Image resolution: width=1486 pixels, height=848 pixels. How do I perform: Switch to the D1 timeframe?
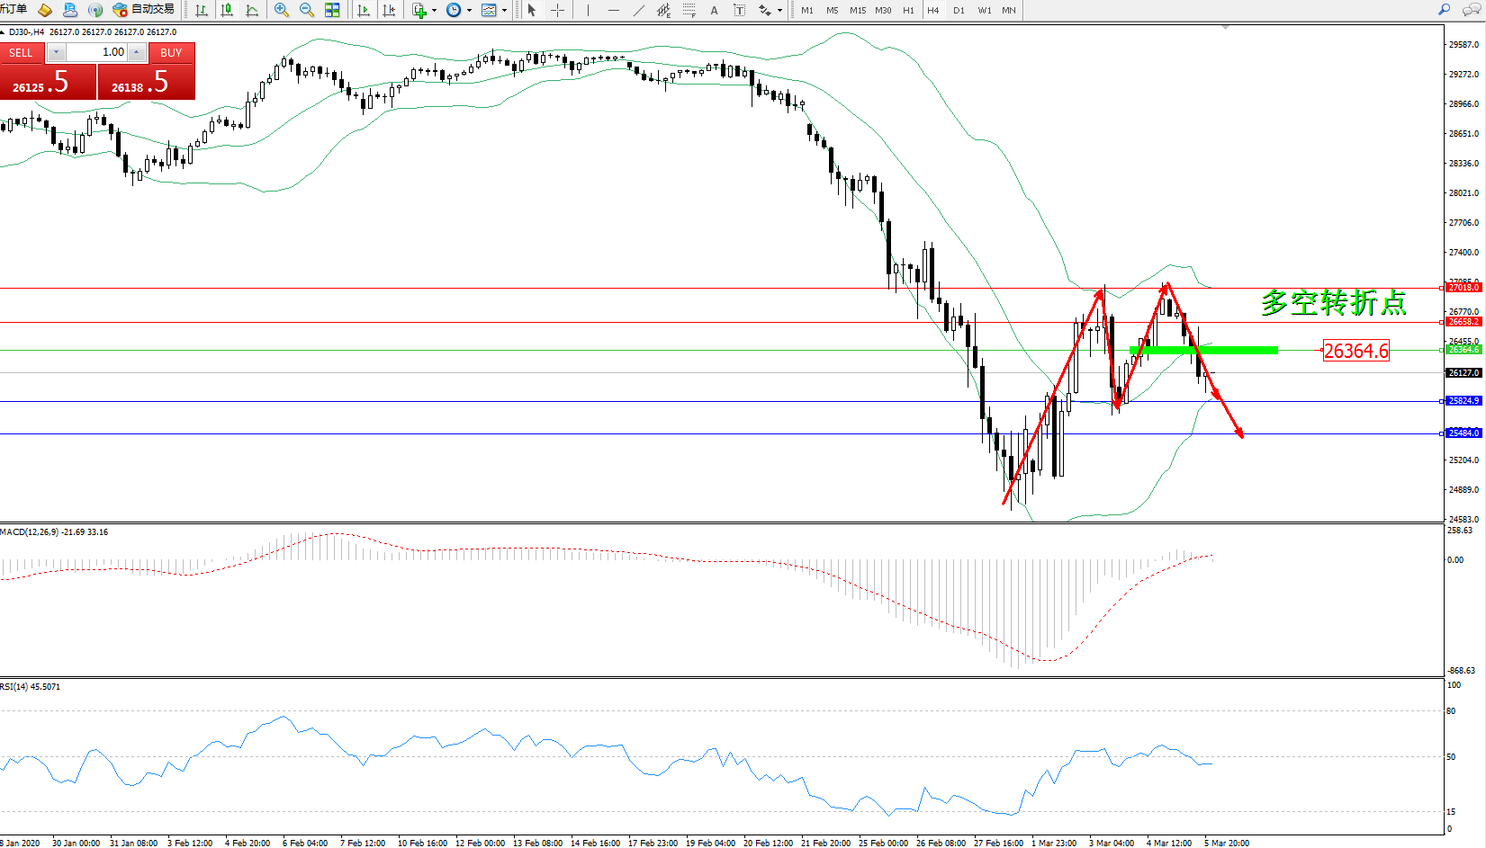coord(959,10)
